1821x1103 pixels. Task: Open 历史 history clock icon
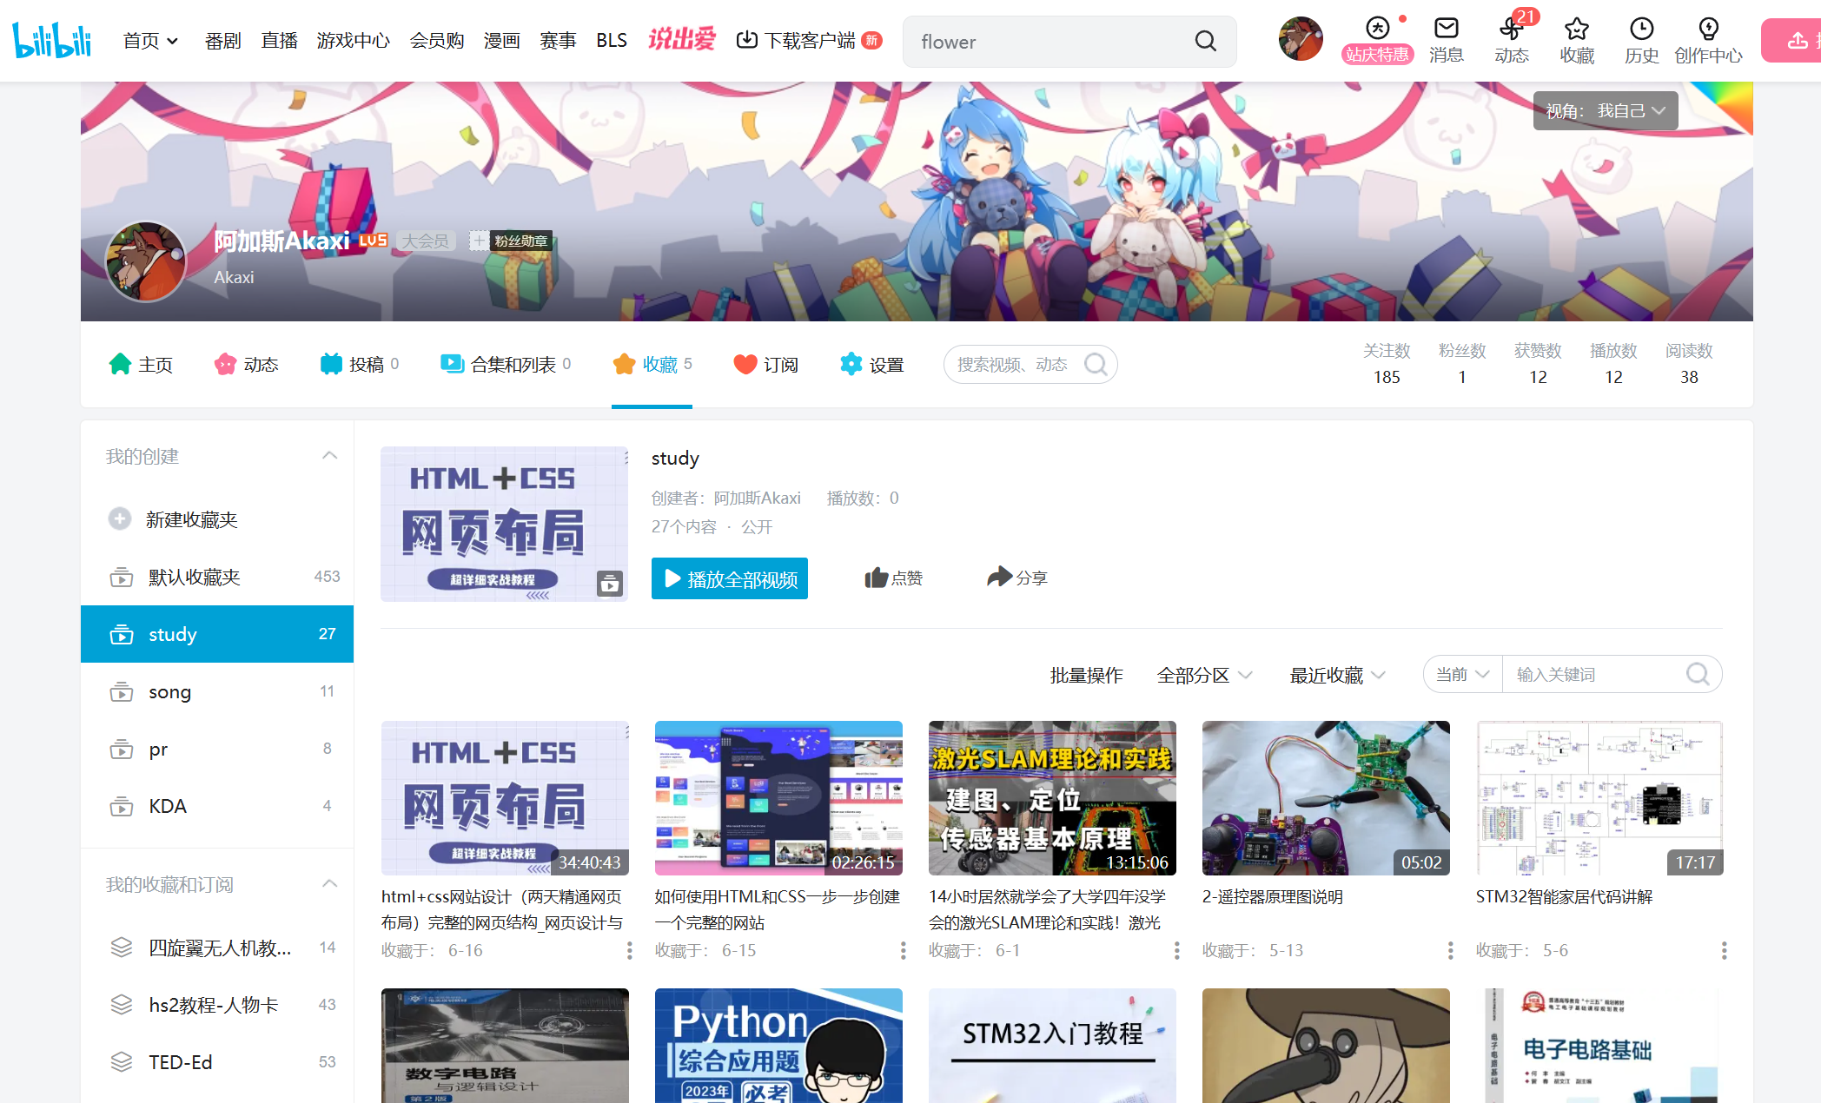click(1641, 40)
